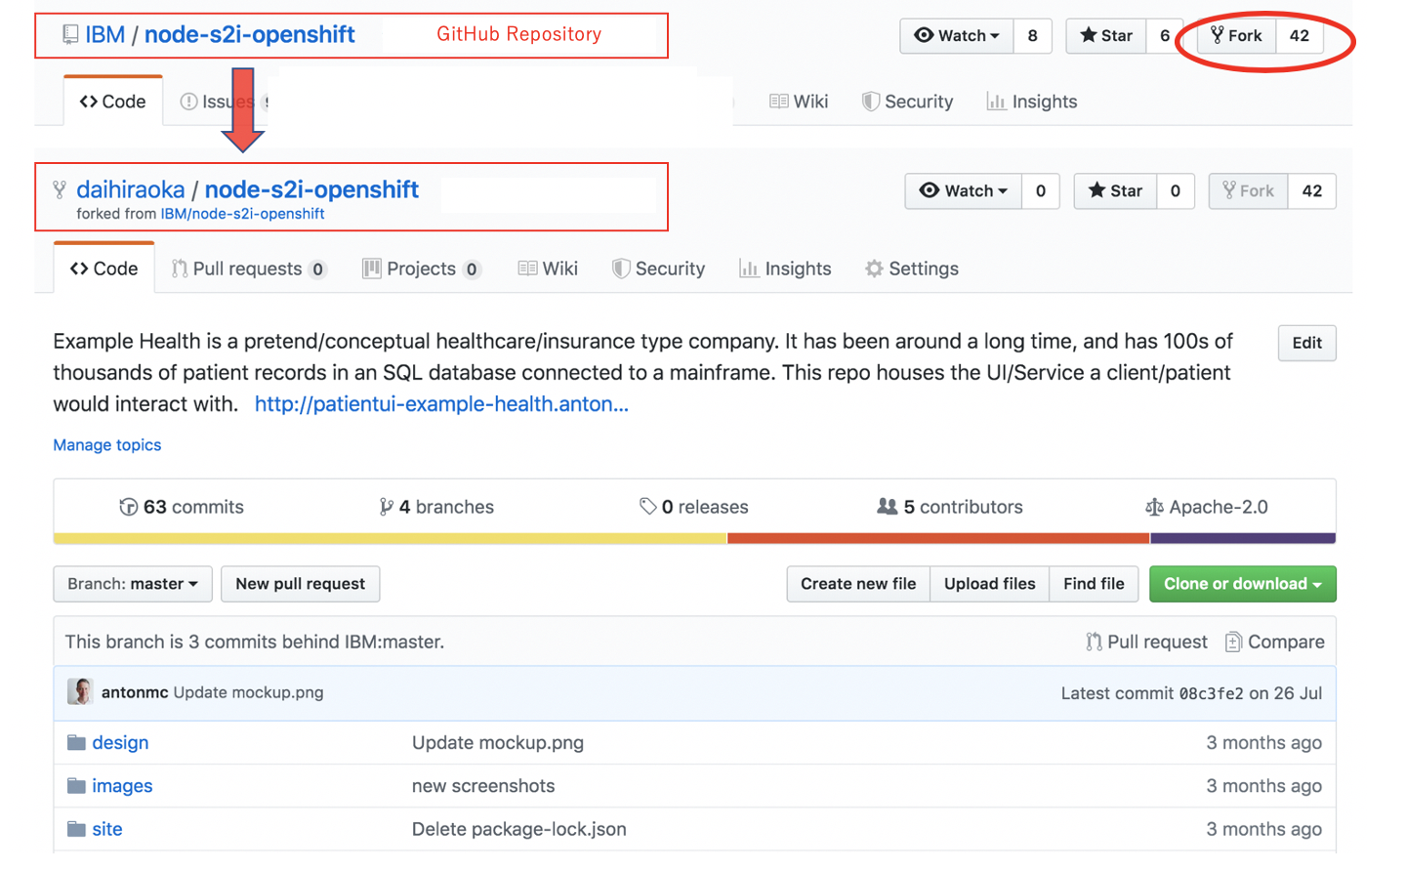The height and width of the screenshot is (871, 1406).
Task: Open commit hash 08c3fe2
Action: click(1212, 693)
